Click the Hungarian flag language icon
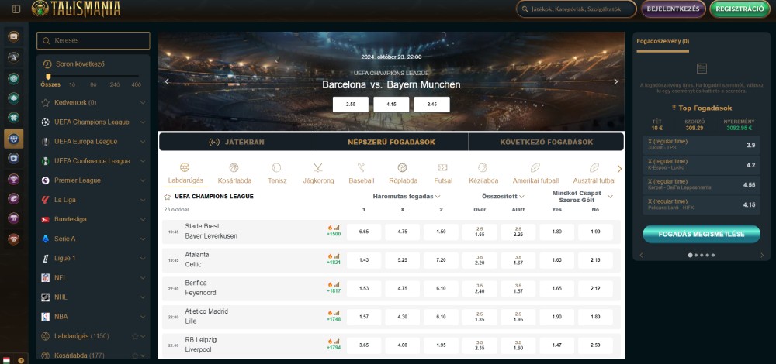 7,360
